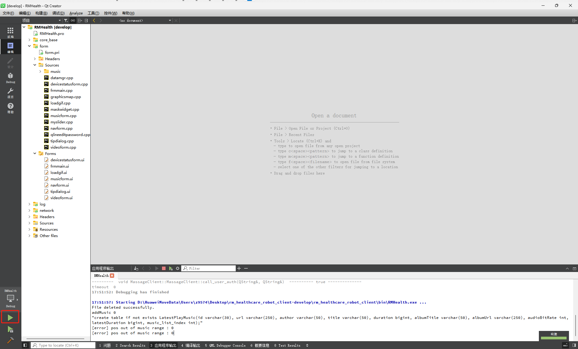The width and height of the screenshot is (578, 349).
Task: Open project tree filter options
Action: (66, 20)
